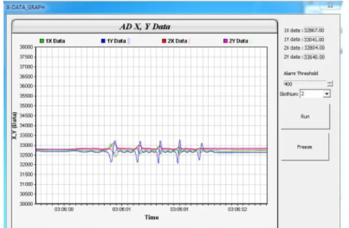Adjust the Alarm Threshold spinner arrows
This screenshot has height=228, width=349.
click(330, 84)
